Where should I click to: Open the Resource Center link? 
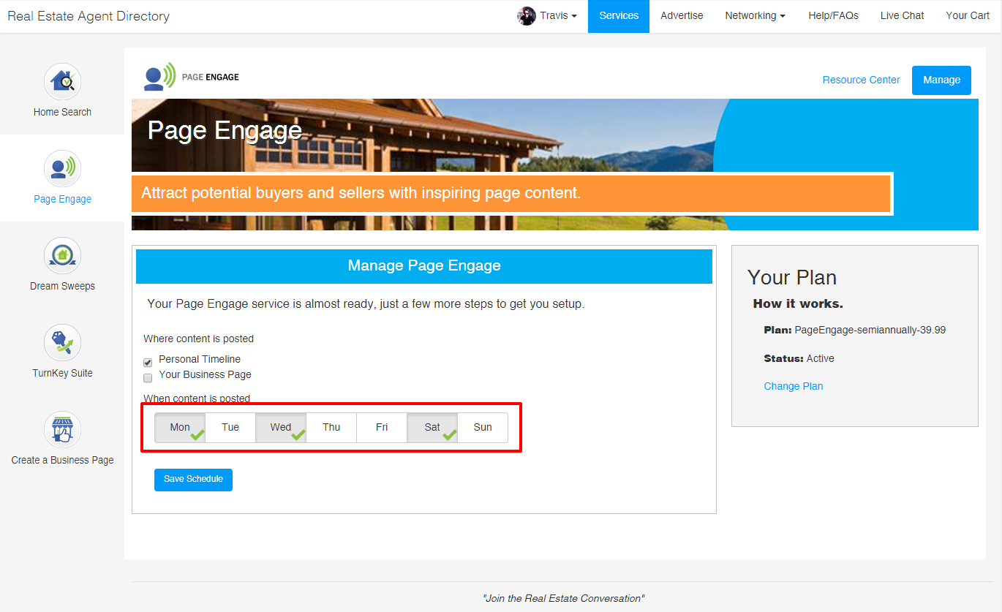point(861,80)
